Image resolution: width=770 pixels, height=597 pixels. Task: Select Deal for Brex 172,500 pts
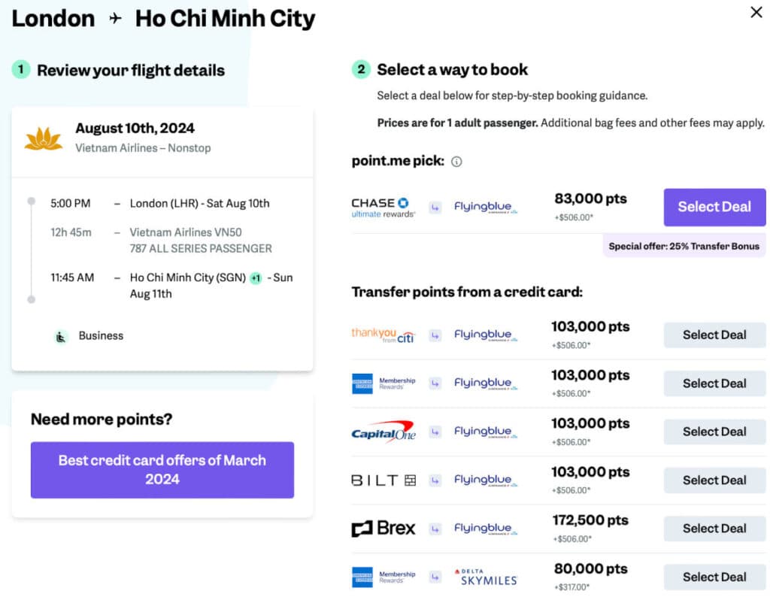click(714, 529)
